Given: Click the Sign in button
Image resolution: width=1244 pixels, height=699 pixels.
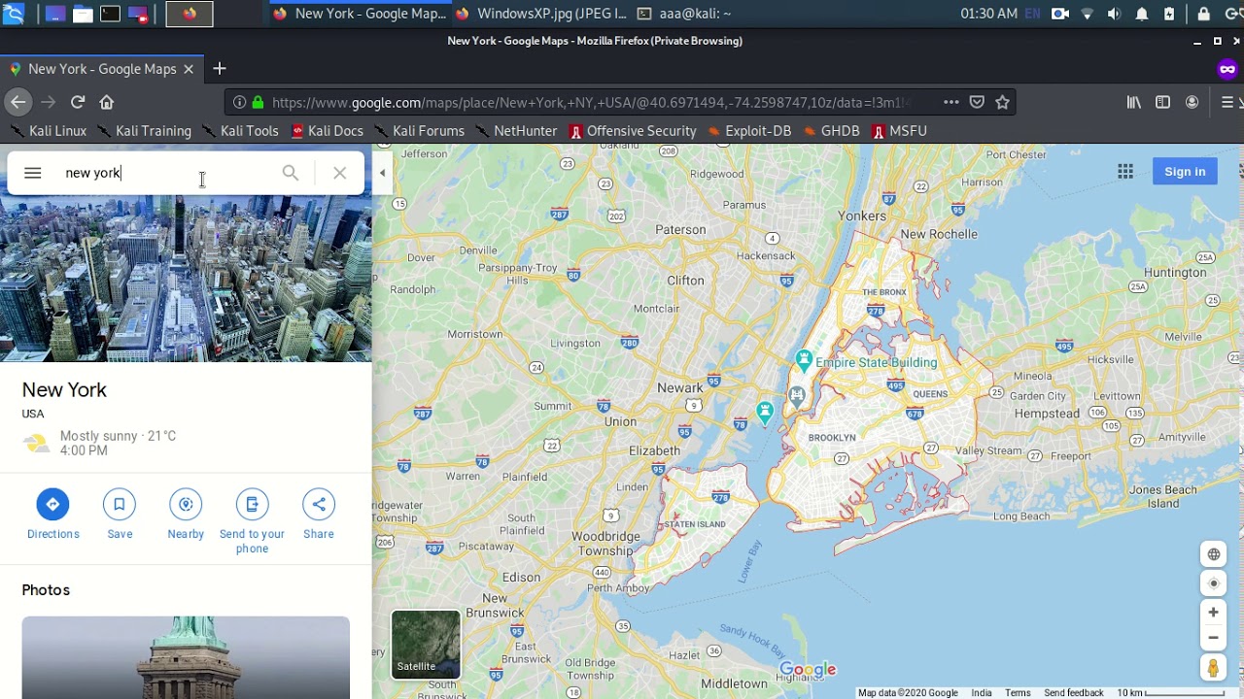Looking at the screenshot, I should [1185, 172].
